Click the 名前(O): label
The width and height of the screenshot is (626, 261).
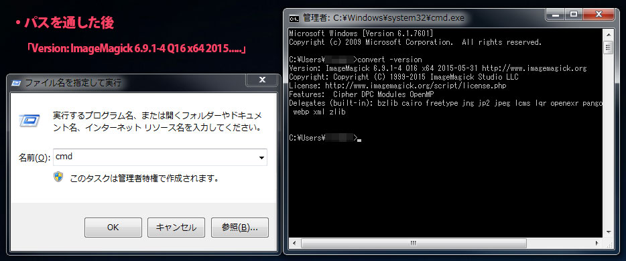(x=34, y=158)
